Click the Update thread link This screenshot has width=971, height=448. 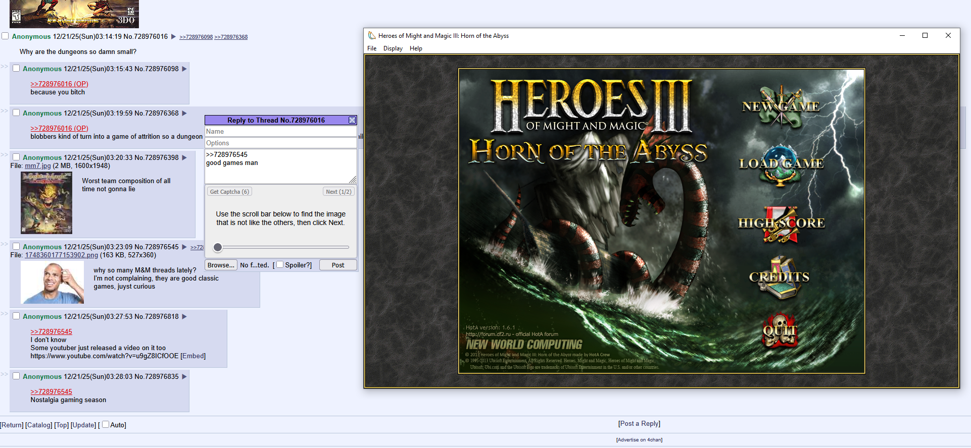tap(83, 425)
